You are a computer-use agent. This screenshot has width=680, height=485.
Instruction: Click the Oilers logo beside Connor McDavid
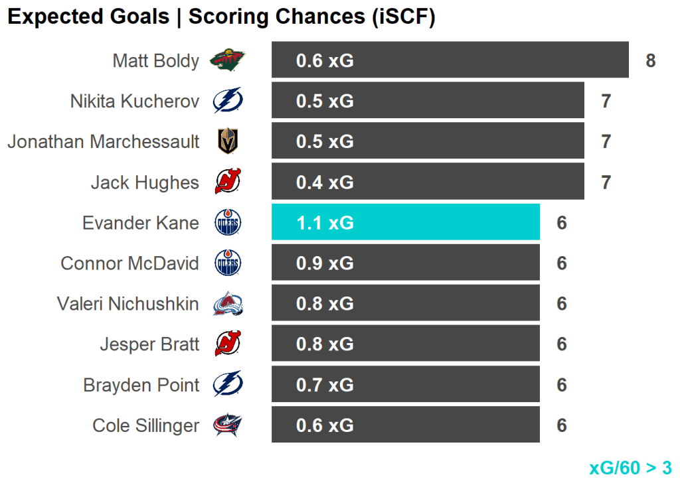tap(227, 263)
